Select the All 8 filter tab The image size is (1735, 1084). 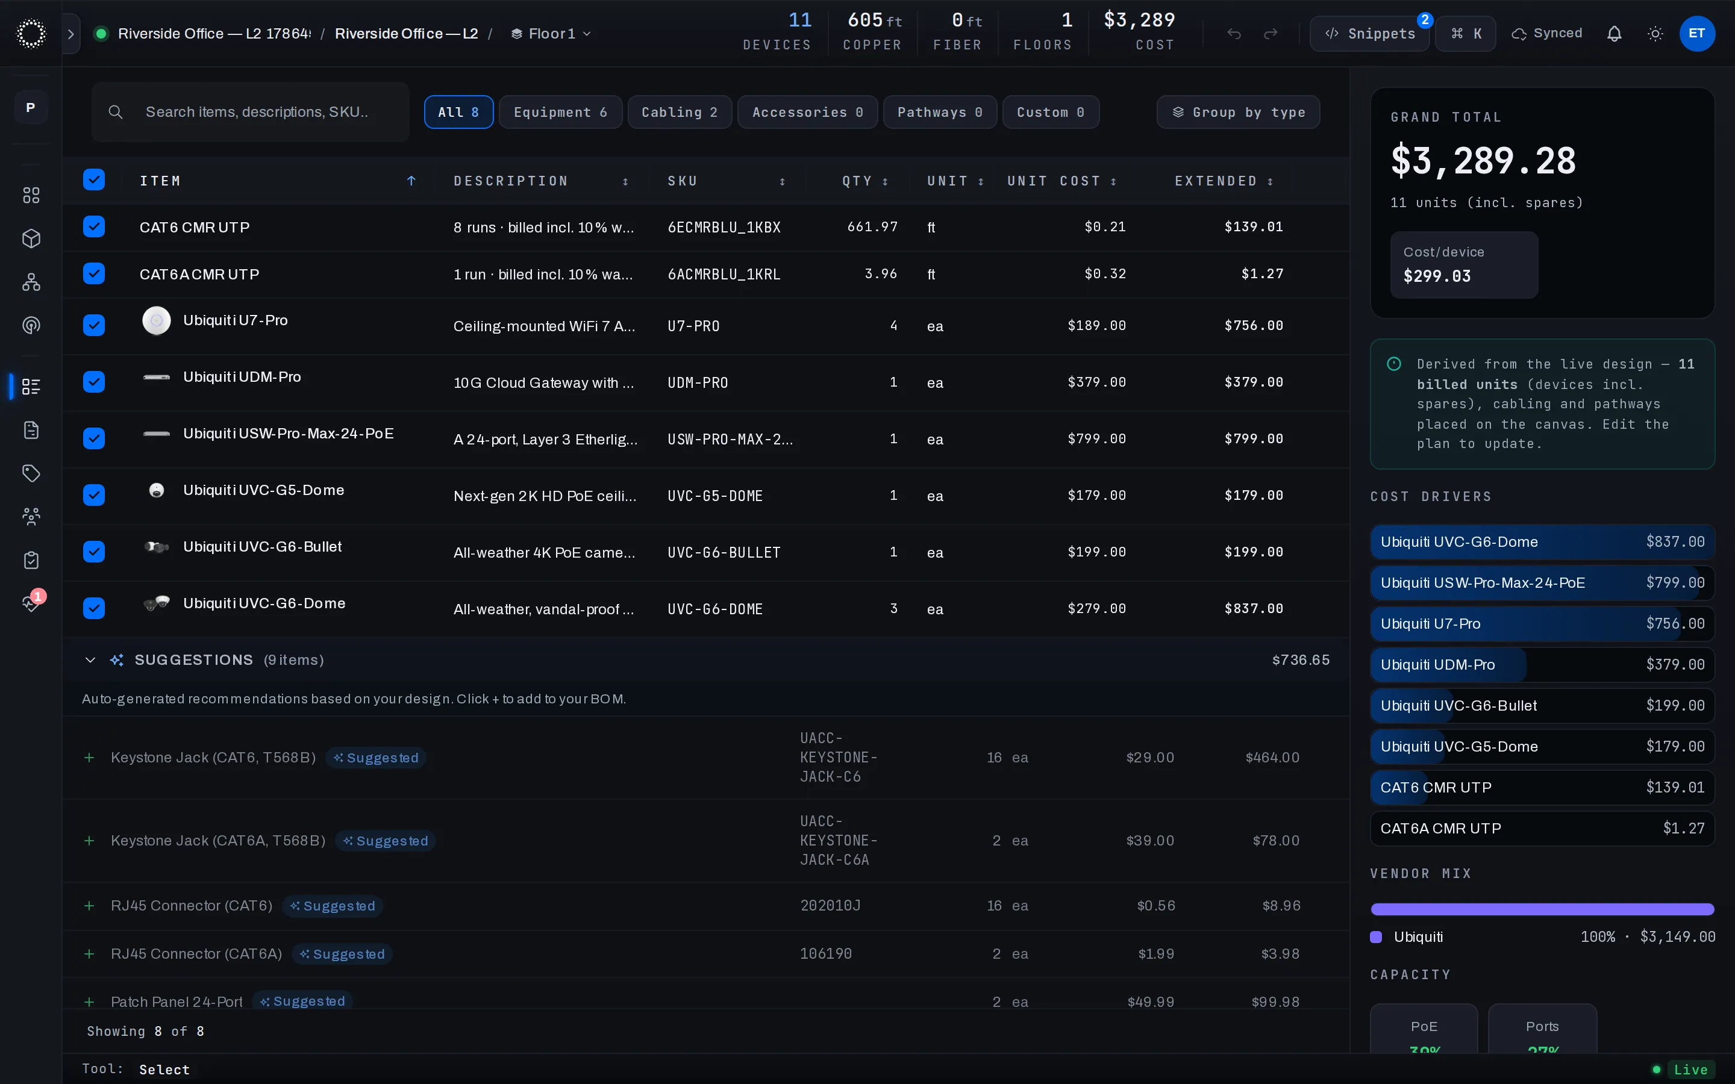point(459,112)
